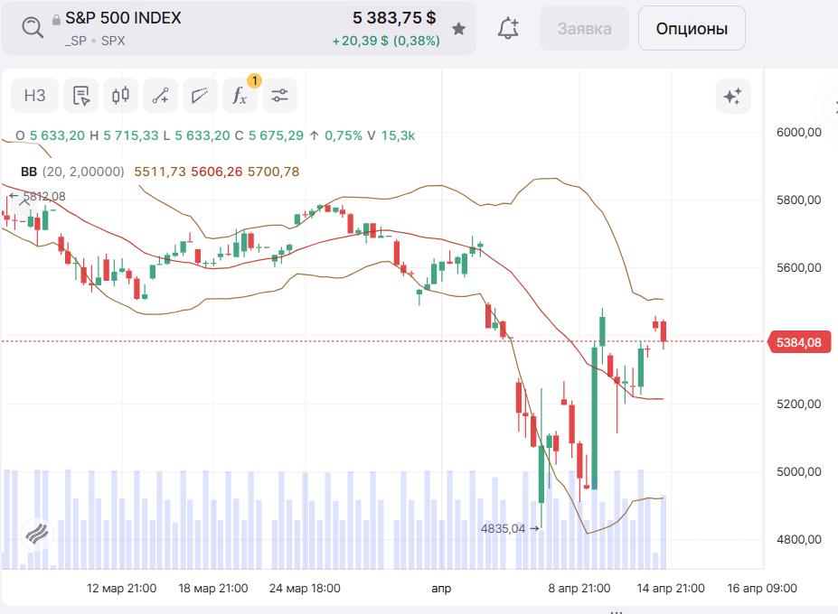Click the current price label 5384,08
838x614 pixels.
click(799, 342)
